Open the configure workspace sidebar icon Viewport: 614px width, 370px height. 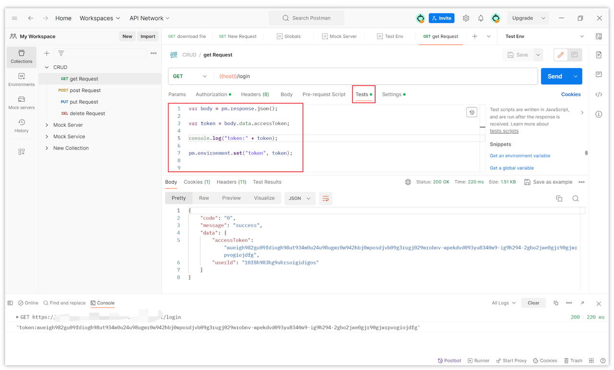(x=22, y=151)
